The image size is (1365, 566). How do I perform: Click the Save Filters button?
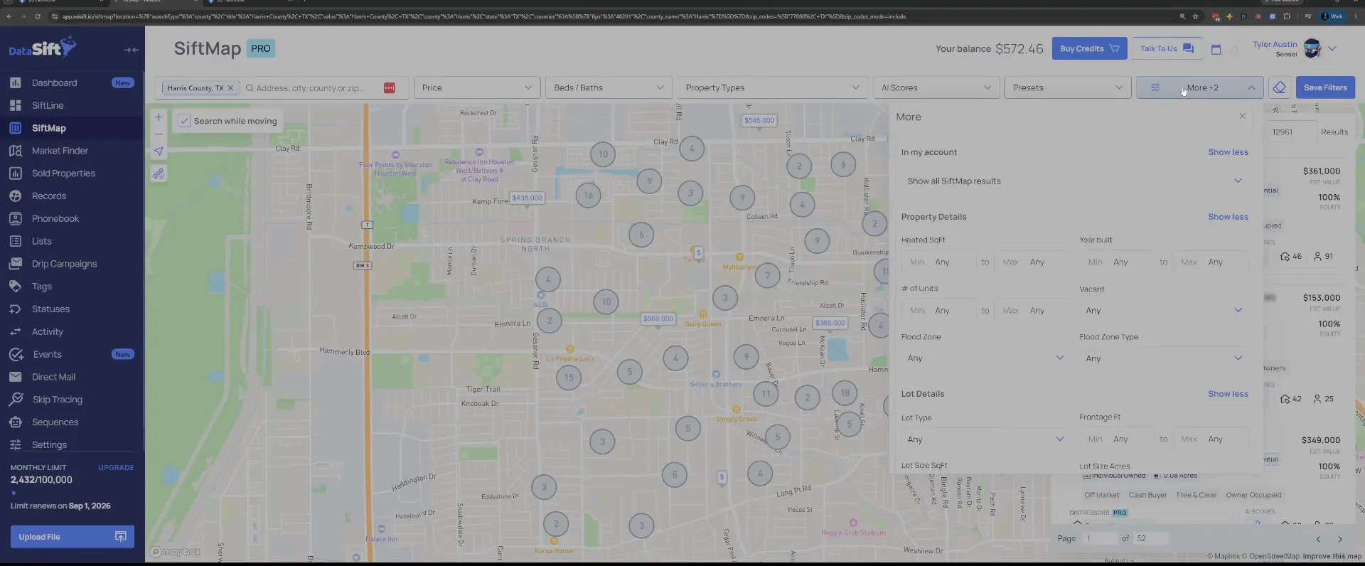(1325, 87)
